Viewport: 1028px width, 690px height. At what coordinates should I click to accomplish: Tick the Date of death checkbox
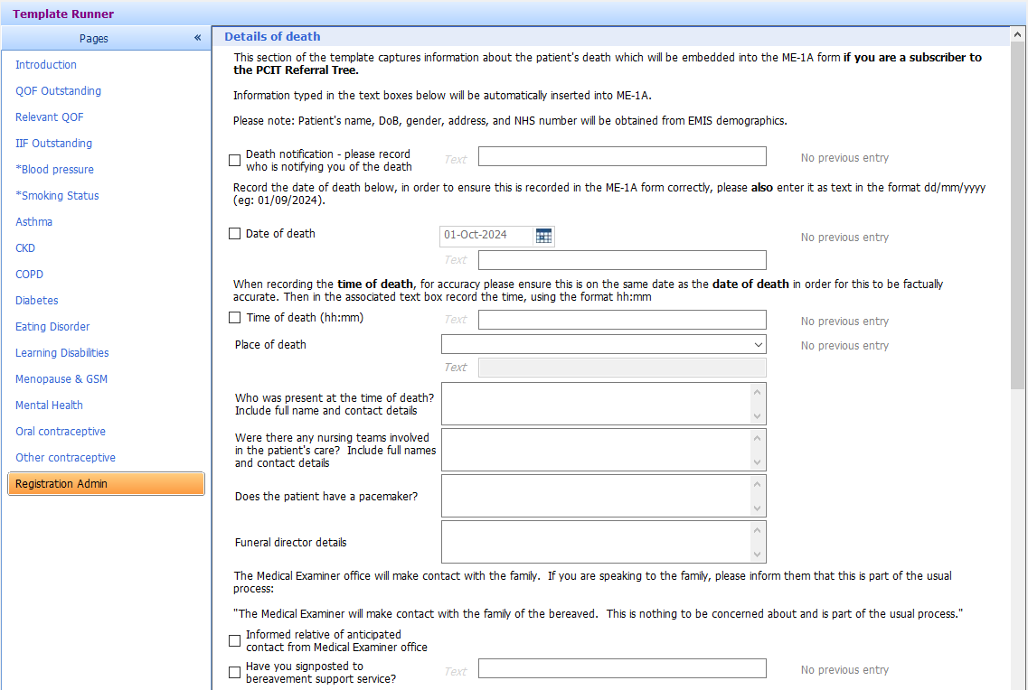click(x=234, y=234)
